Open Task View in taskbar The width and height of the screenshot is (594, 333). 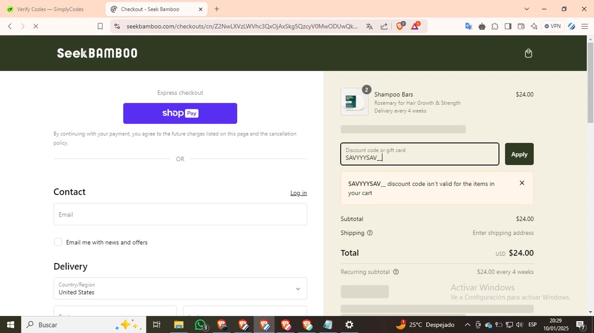pyautogui.click(x=157, y=325)
